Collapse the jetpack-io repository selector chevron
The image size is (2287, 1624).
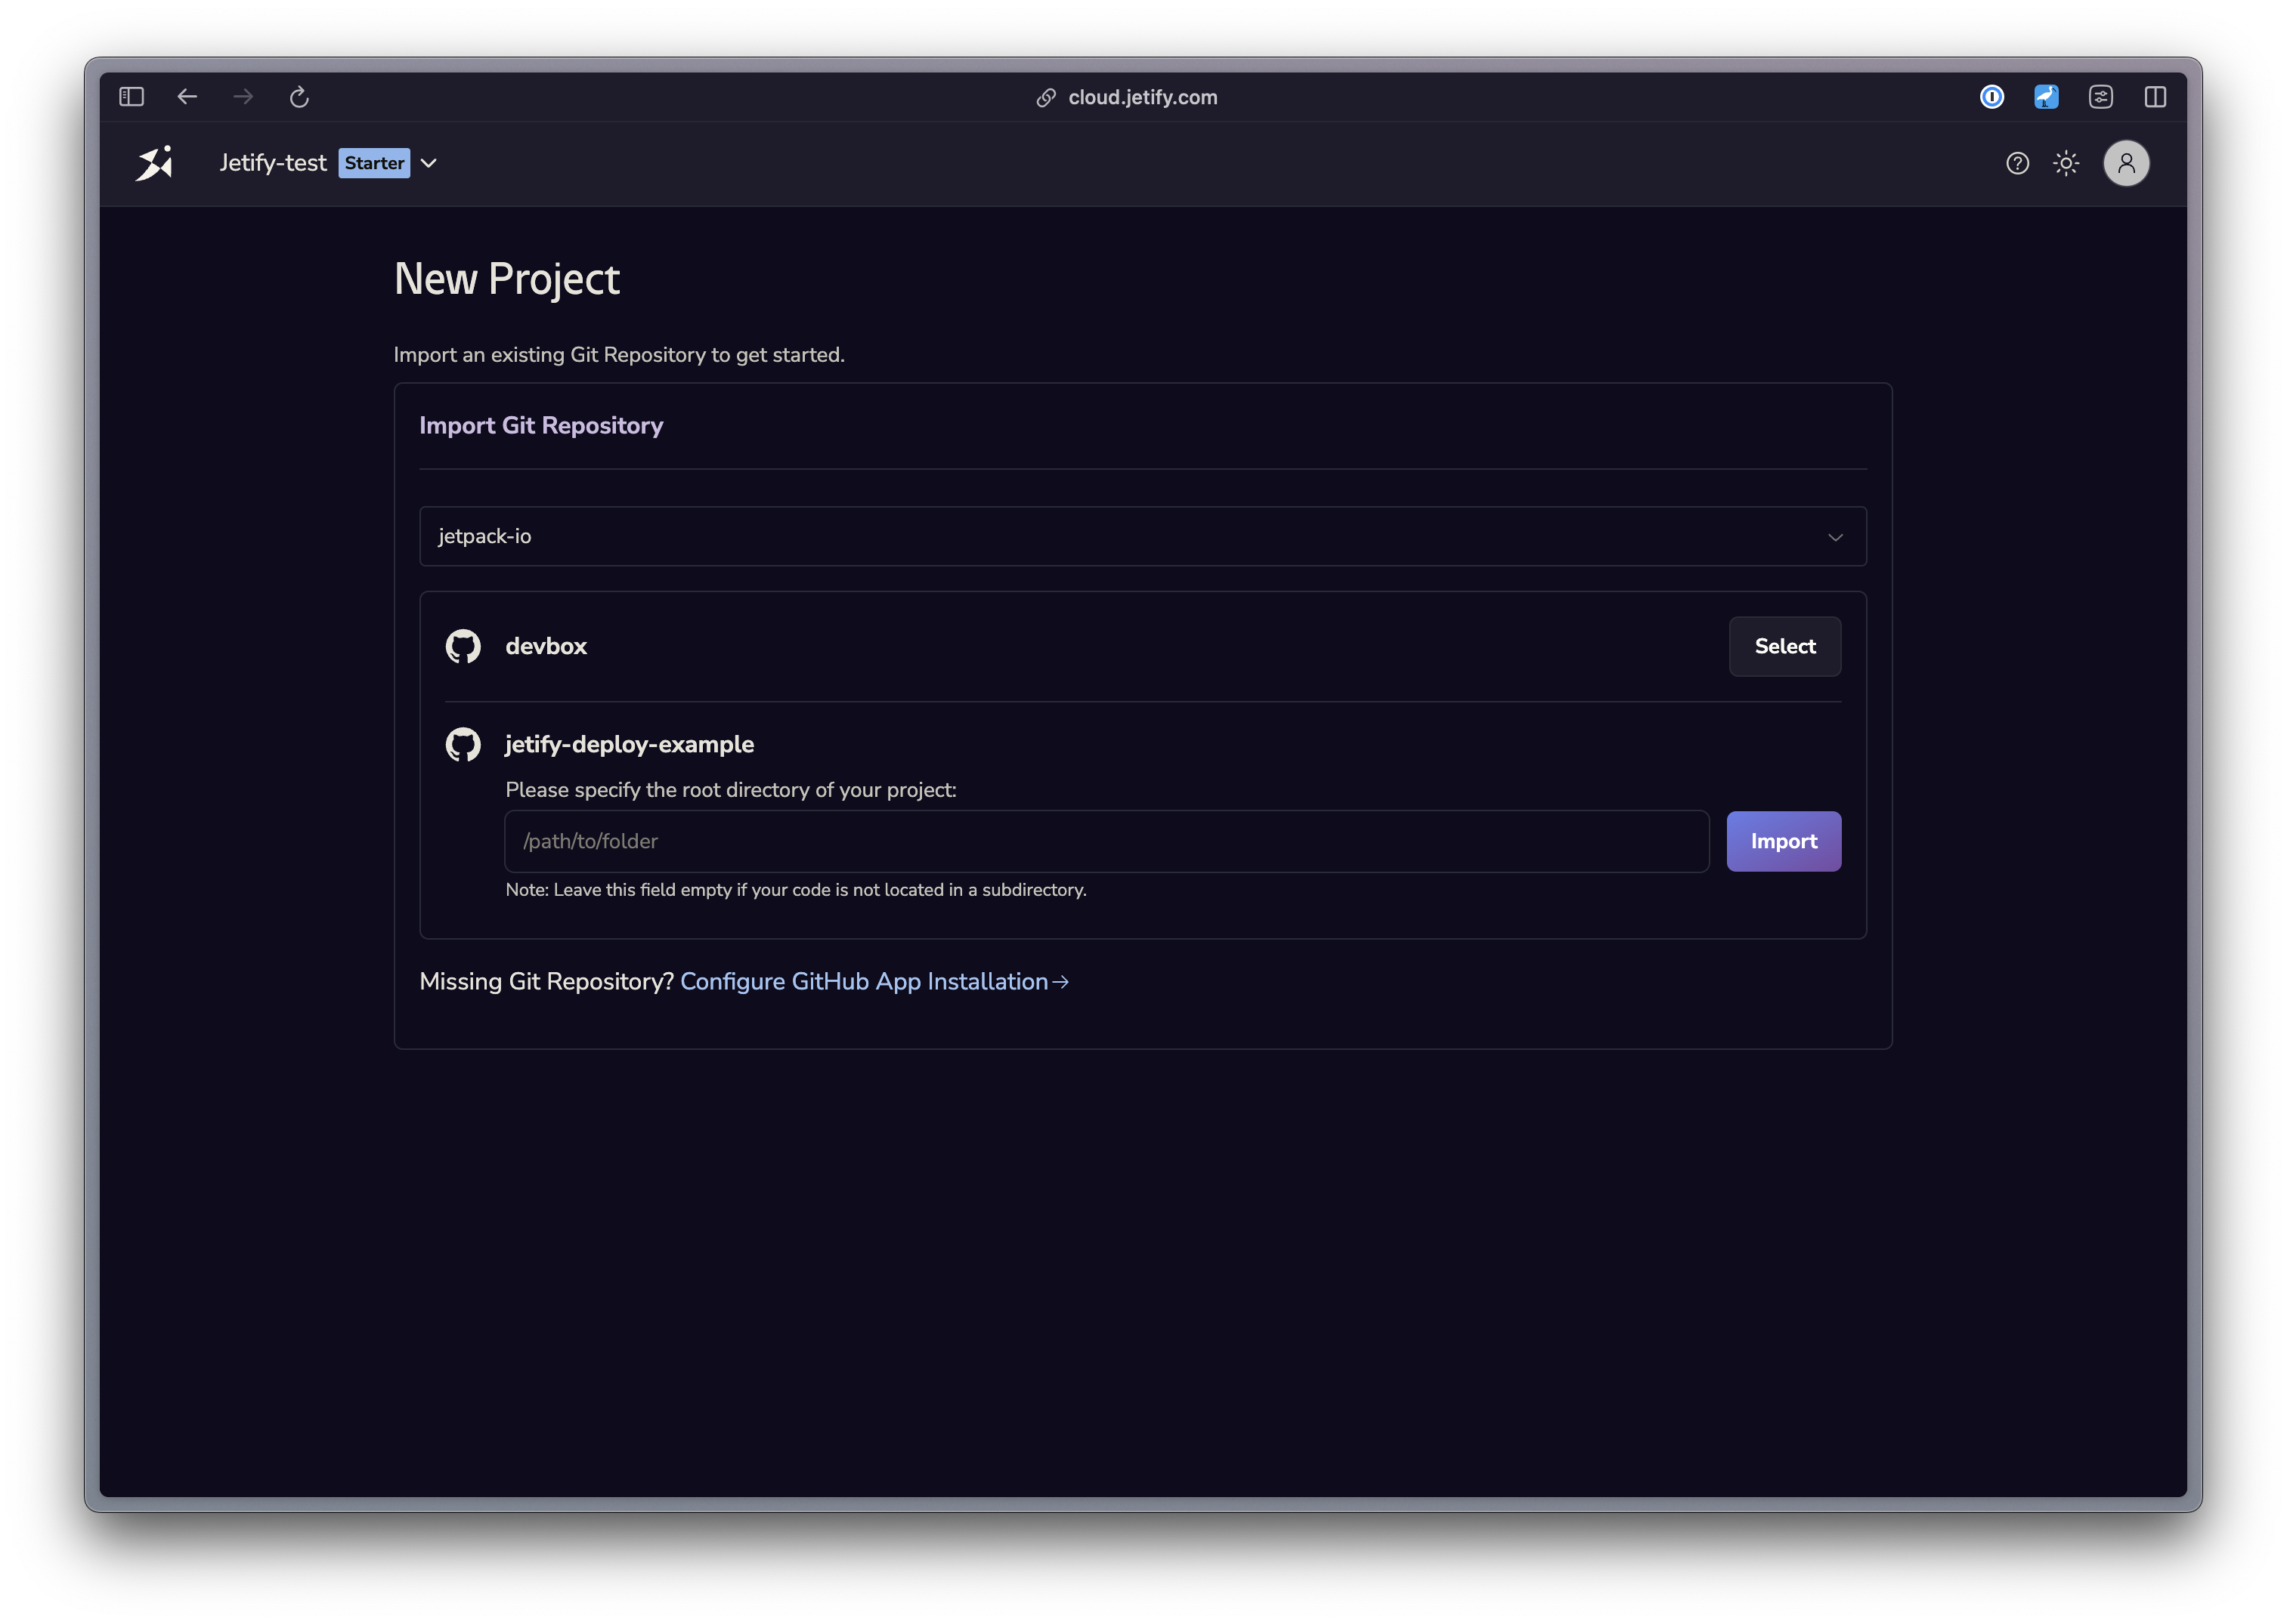(1836, 537)
